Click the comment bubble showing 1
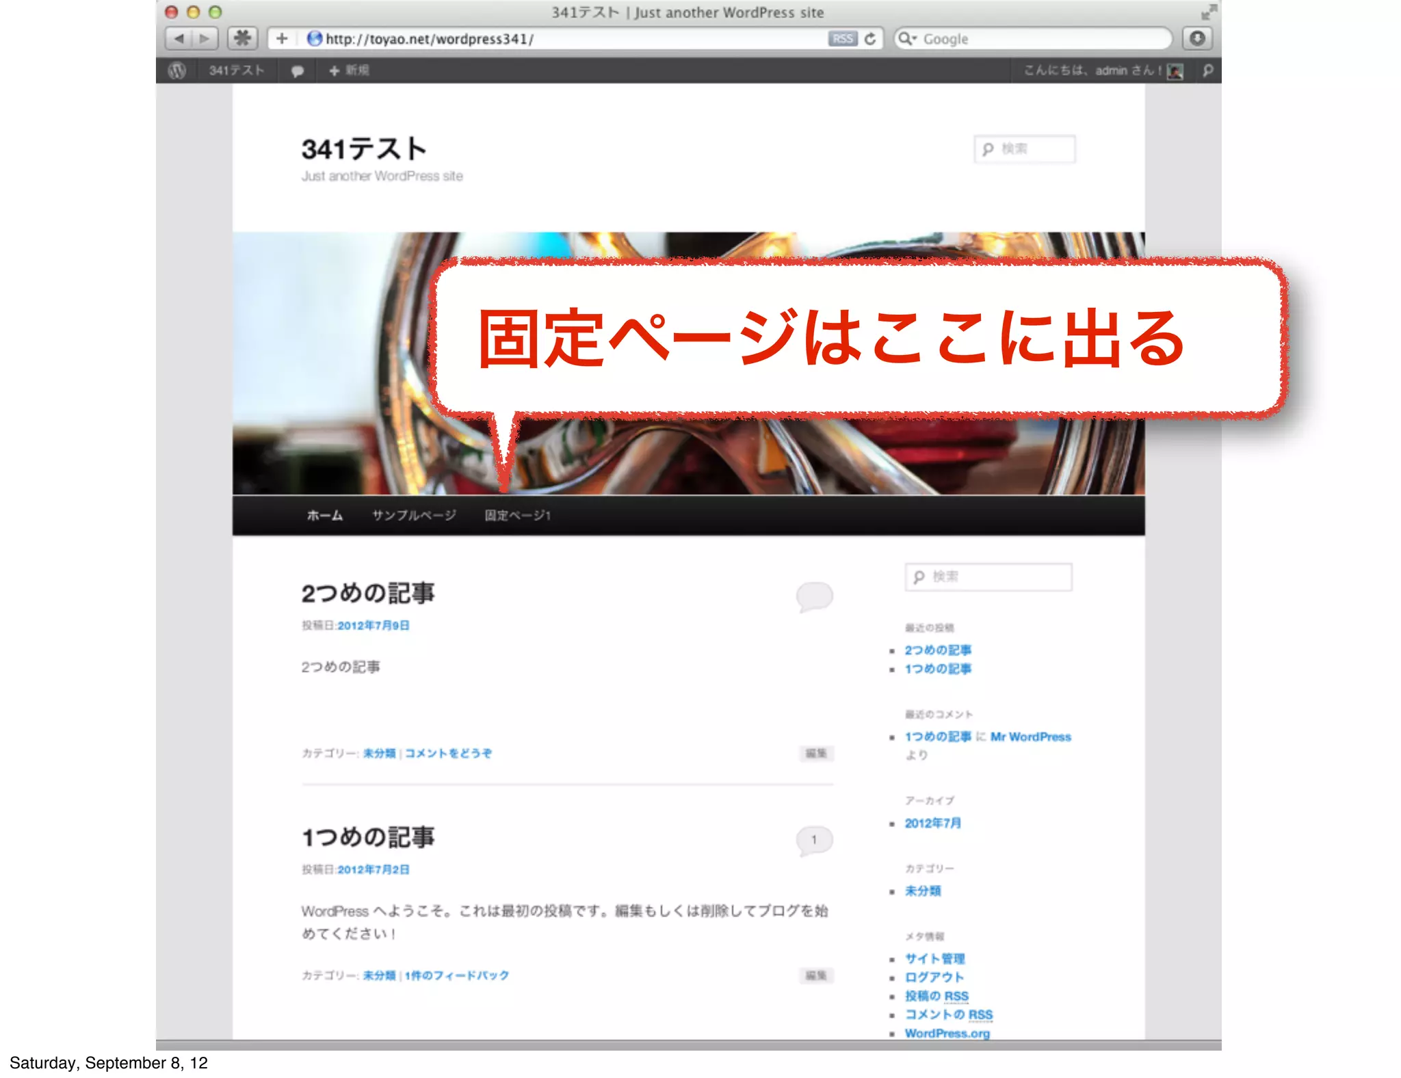Image resolution: width=1401 pixels, height=1078 pixels. [x=814, y=841]
